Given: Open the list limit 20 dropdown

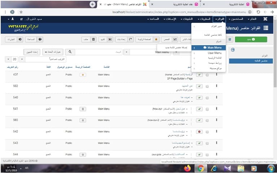Looking at the screenshot, I should (x=12, y=59).
